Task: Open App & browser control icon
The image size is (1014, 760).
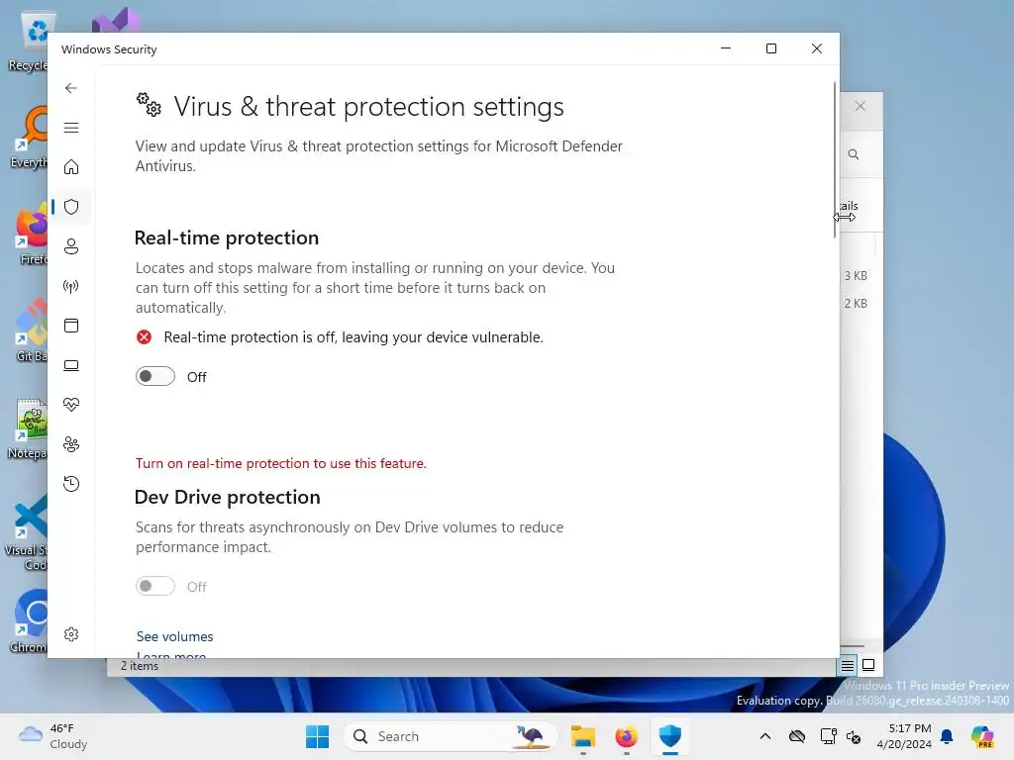Action: [71, 325]
